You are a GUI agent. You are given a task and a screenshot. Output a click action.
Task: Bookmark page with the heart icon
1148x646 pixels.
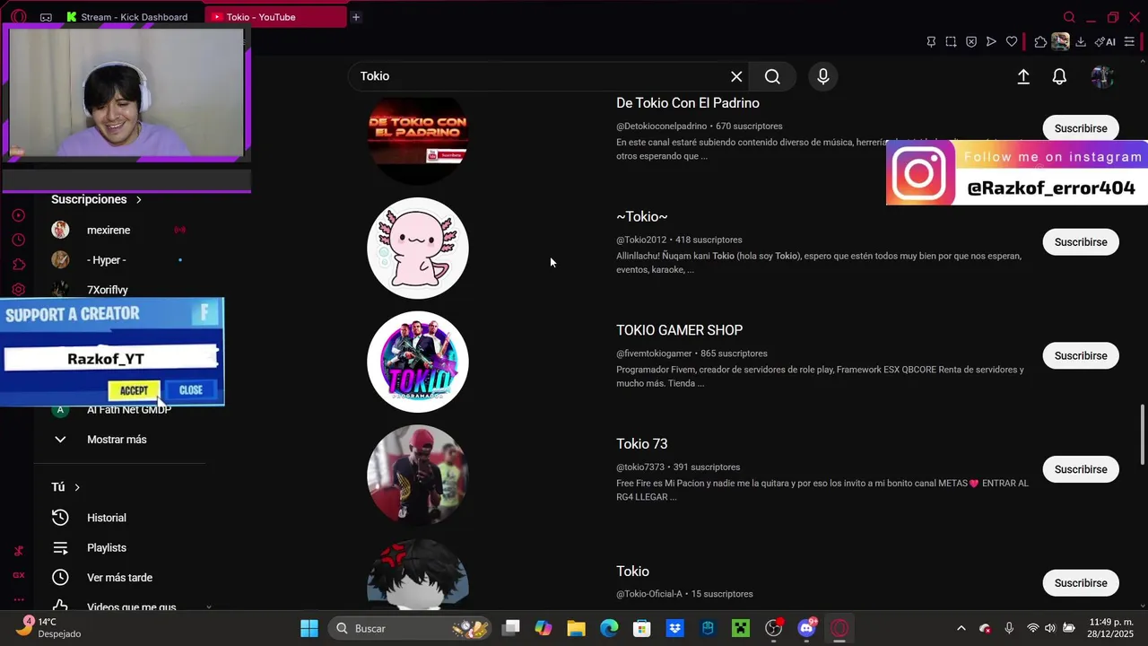pyautogui.click(x=1012, y=41)
